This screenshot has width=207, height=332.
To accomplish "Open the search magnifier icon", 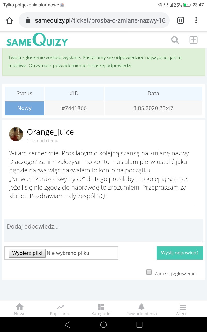I will click(x=175, y=40).
